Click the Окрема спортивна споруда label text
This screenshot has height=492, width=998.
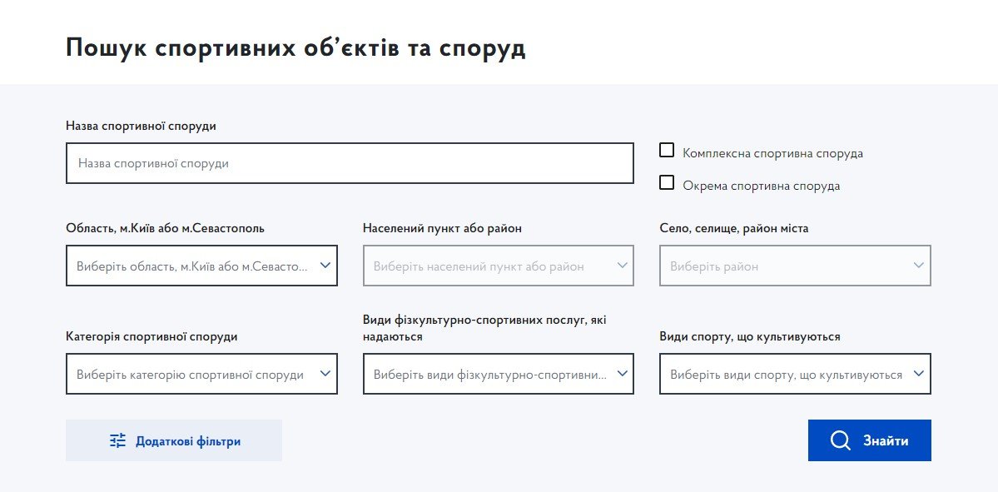coord(761,186)
